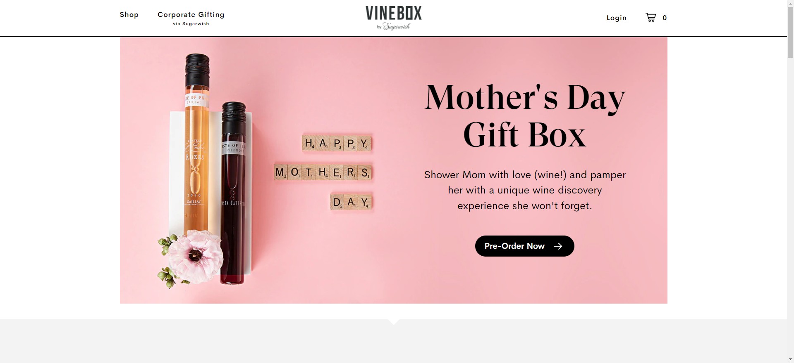Click the MOTHERS scrabble tiles

click(323, 172)
